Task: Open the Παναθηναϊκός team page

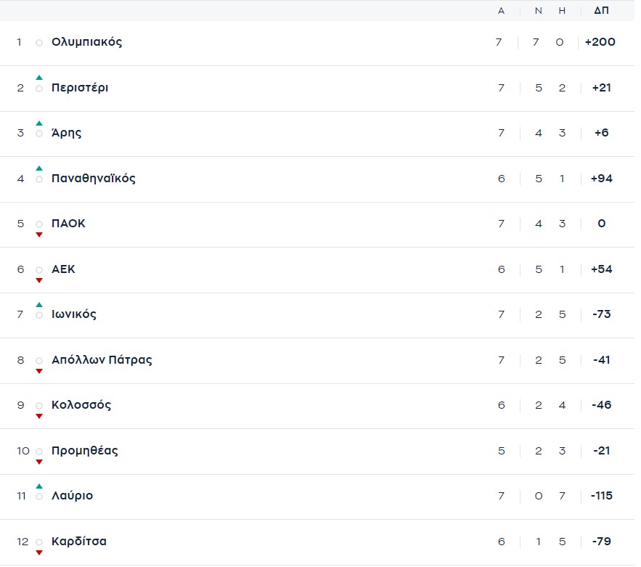Action: tap(93, 179)
